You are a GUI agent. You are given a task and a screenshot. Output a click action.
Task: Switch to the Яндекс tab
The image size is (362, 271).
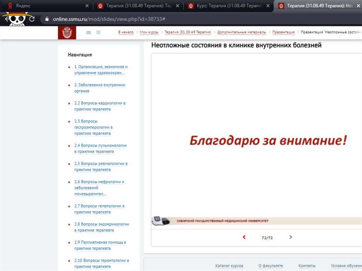(x=46, y=6)
